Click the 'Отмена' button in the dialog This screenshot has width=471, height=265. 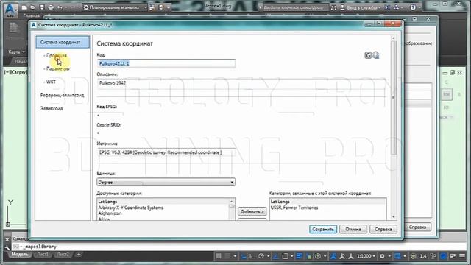(x=353, y=229)
